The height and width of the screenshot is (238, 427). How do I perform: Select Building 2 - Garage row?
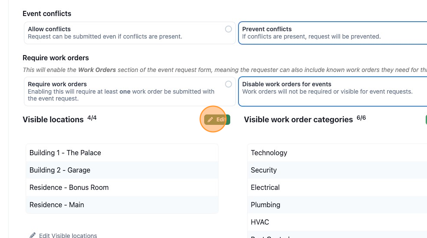pyautogui.click(x=122, y=170)
